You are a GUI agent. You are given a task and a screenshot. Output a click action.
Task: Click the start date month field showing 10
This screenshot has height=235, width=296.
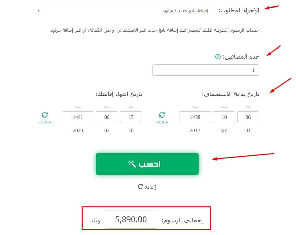coord(224,117)
